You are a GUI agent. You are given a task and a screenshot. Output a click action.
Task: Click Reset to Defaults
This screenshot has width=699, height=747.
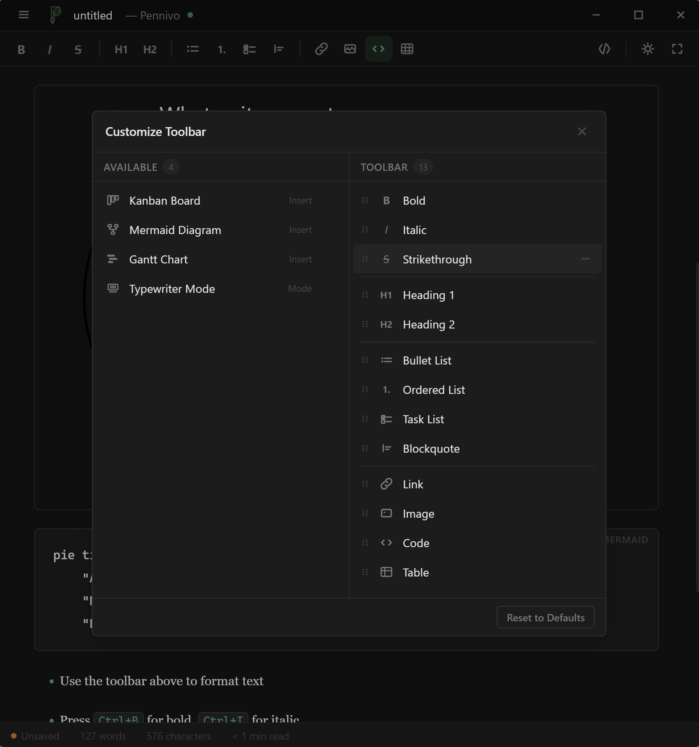pos(545,617)
